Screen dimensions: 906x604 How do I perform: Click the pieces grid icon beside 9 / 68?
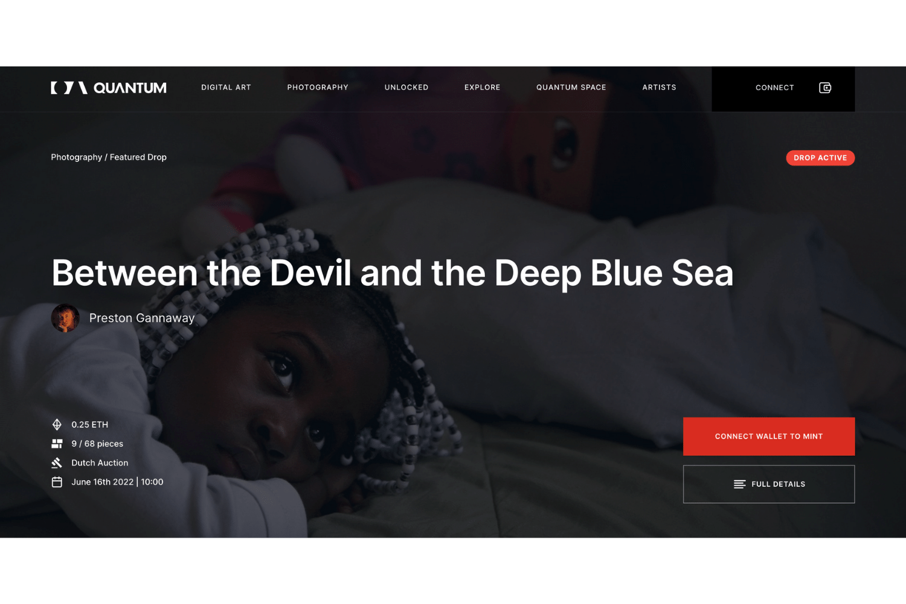(57, 444)
